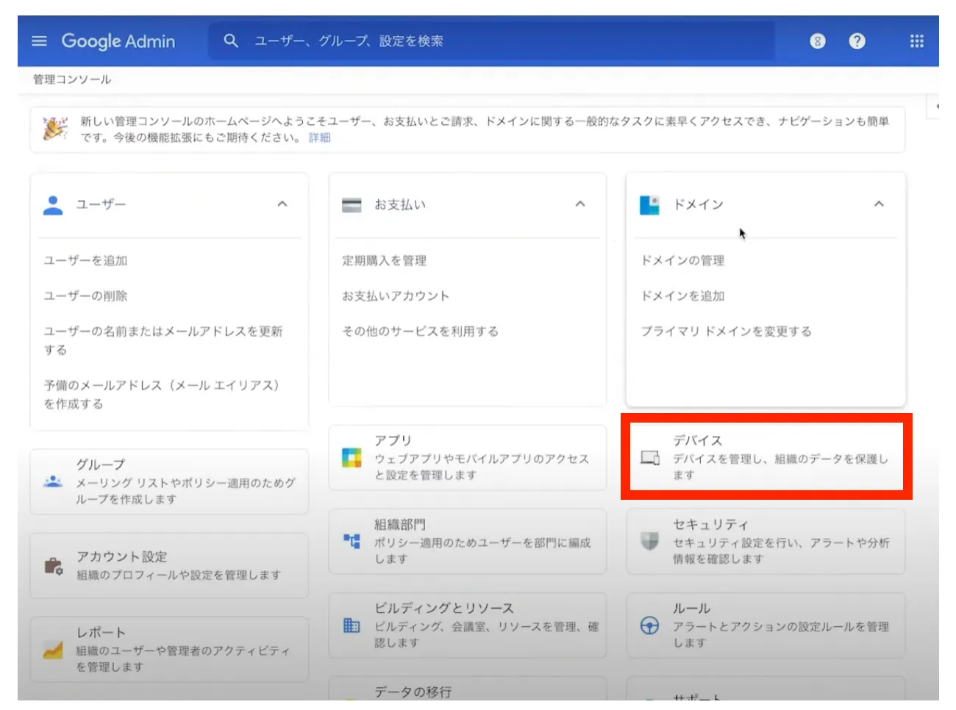Select ドメインを追加

pyautogui.click(x=682, y=295)
